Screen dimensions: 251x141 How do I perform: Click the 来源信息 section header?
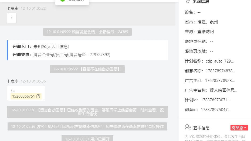pyautogui.click(x=201, y=2)
